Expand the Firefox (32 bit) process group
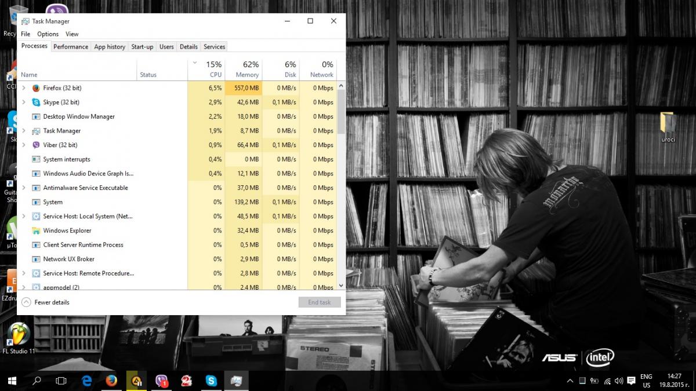696x391 pixels. [x=24, y=88]
